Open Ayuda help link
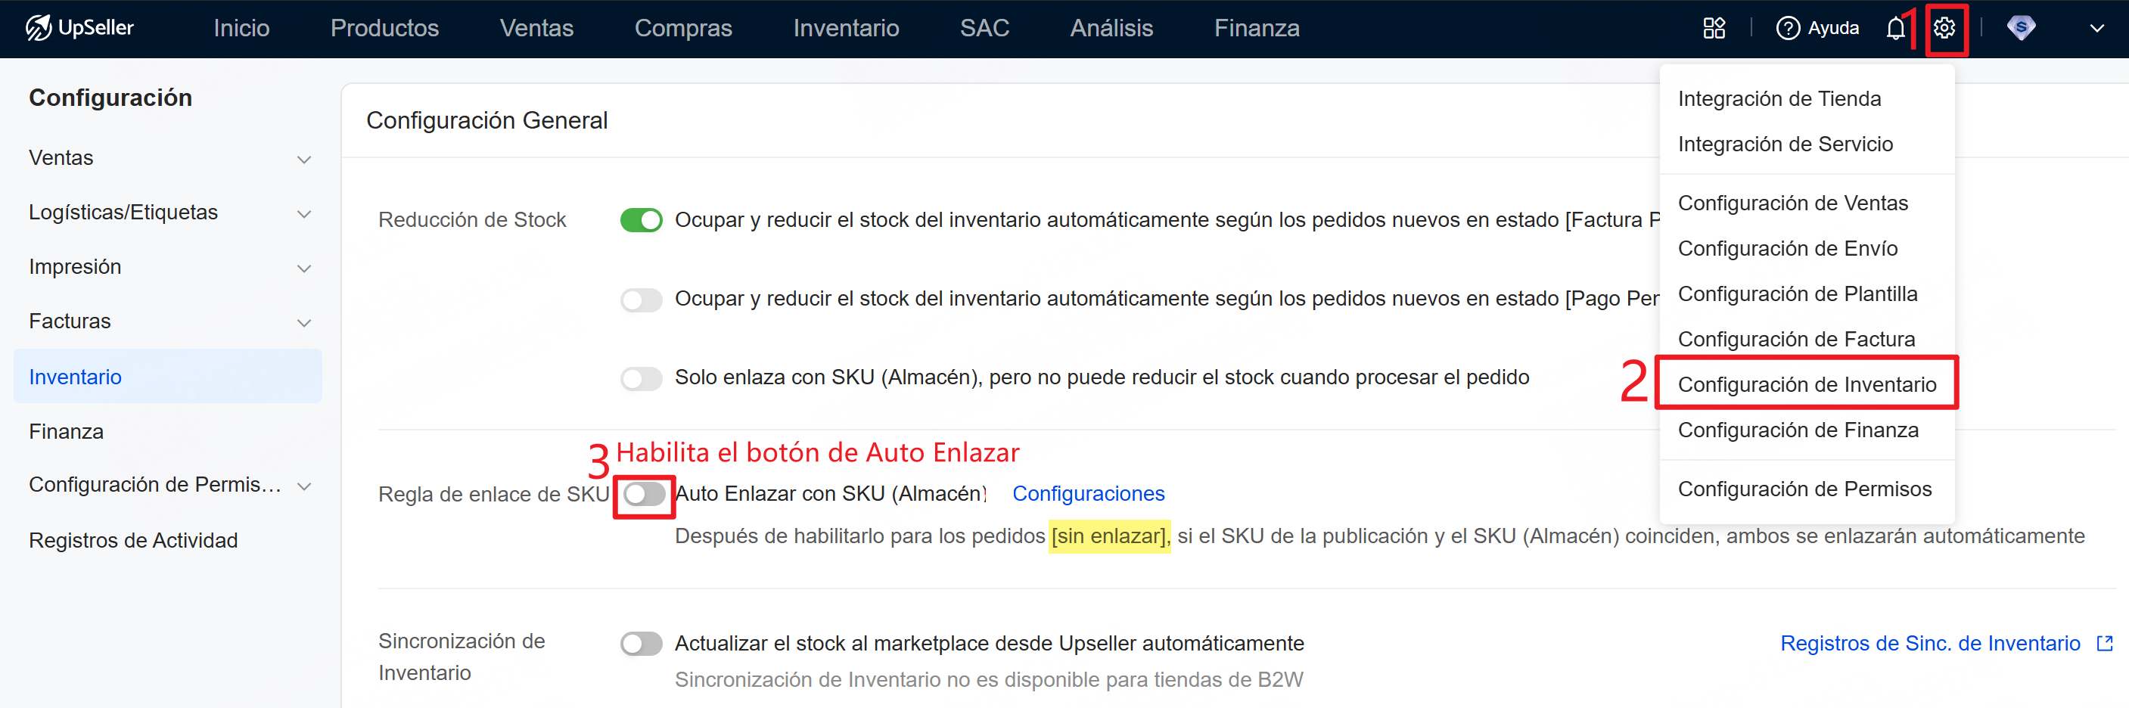This screenshot has height=708, width=2129. point(1817,28)
